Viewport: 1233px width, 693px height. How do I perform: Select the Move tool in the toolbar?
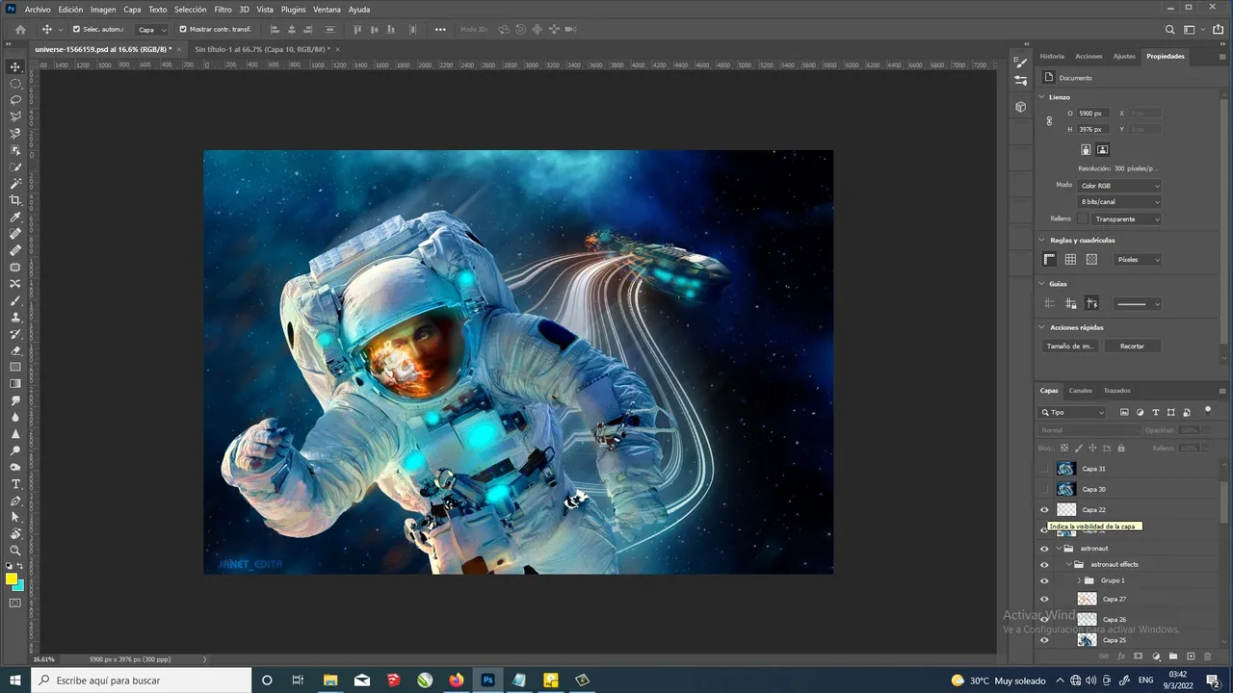[15, 66]
